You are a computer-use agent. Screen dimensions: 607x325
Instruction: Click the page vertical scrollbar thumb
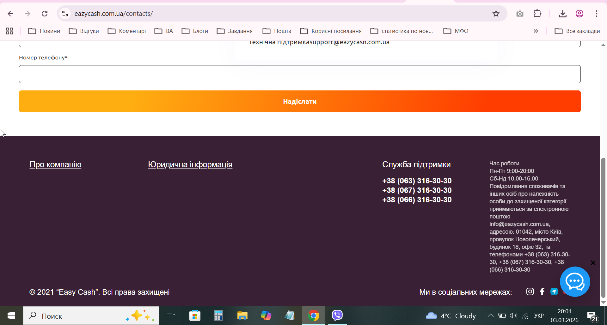click(x=603, y=228)
